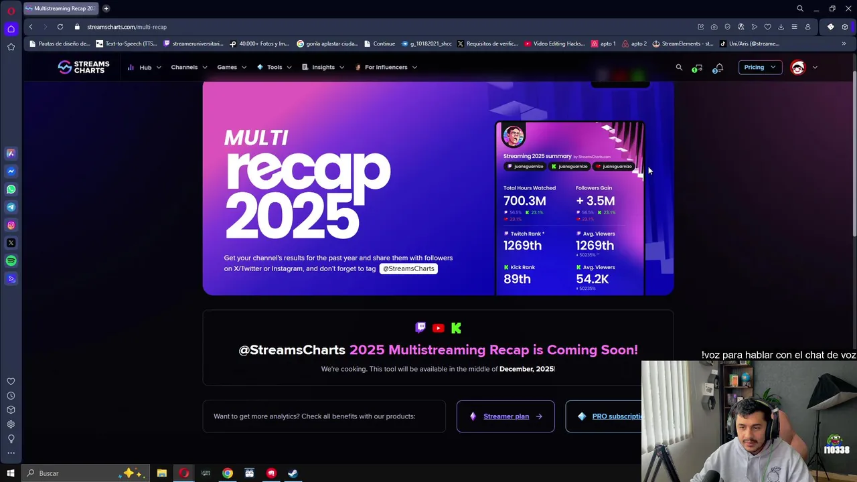Expand the Tools navigation menu
This screenshot has width=857, height=482.
[x=275, y=67]
